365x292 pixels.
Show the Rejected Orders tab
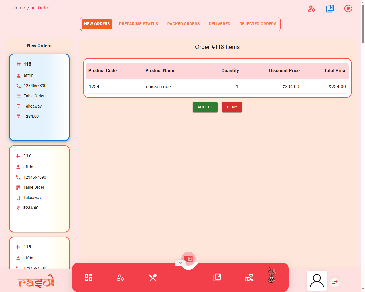tap(258, 24)
